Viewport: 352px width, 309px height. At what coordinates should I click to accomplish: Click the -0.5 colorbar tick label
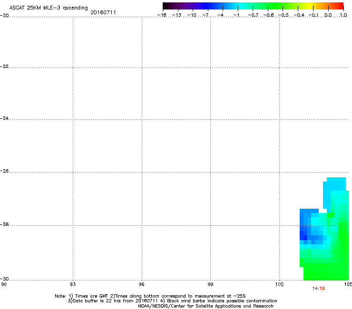(284, 15)
